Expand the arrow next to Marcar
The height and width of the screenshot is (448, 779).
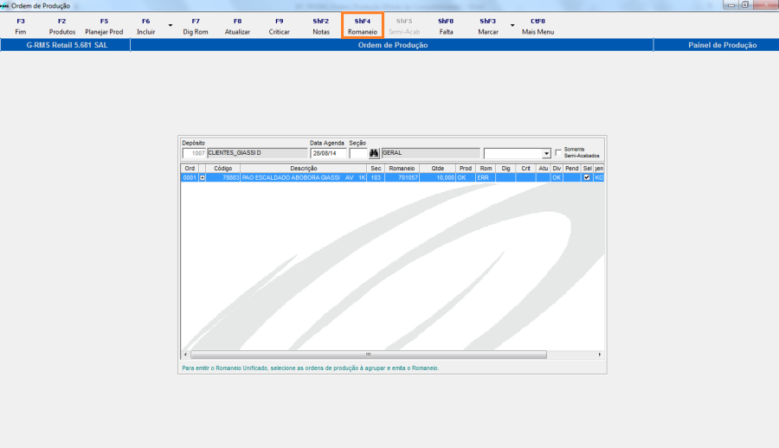[512, 25]
